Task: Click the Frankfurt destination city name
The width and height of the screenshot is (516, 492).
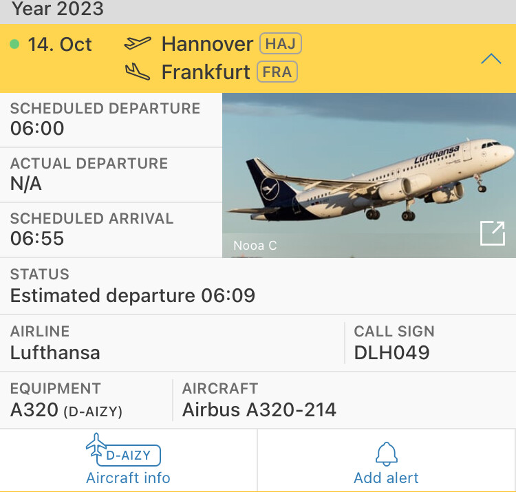Action: (x=206, y=72)
